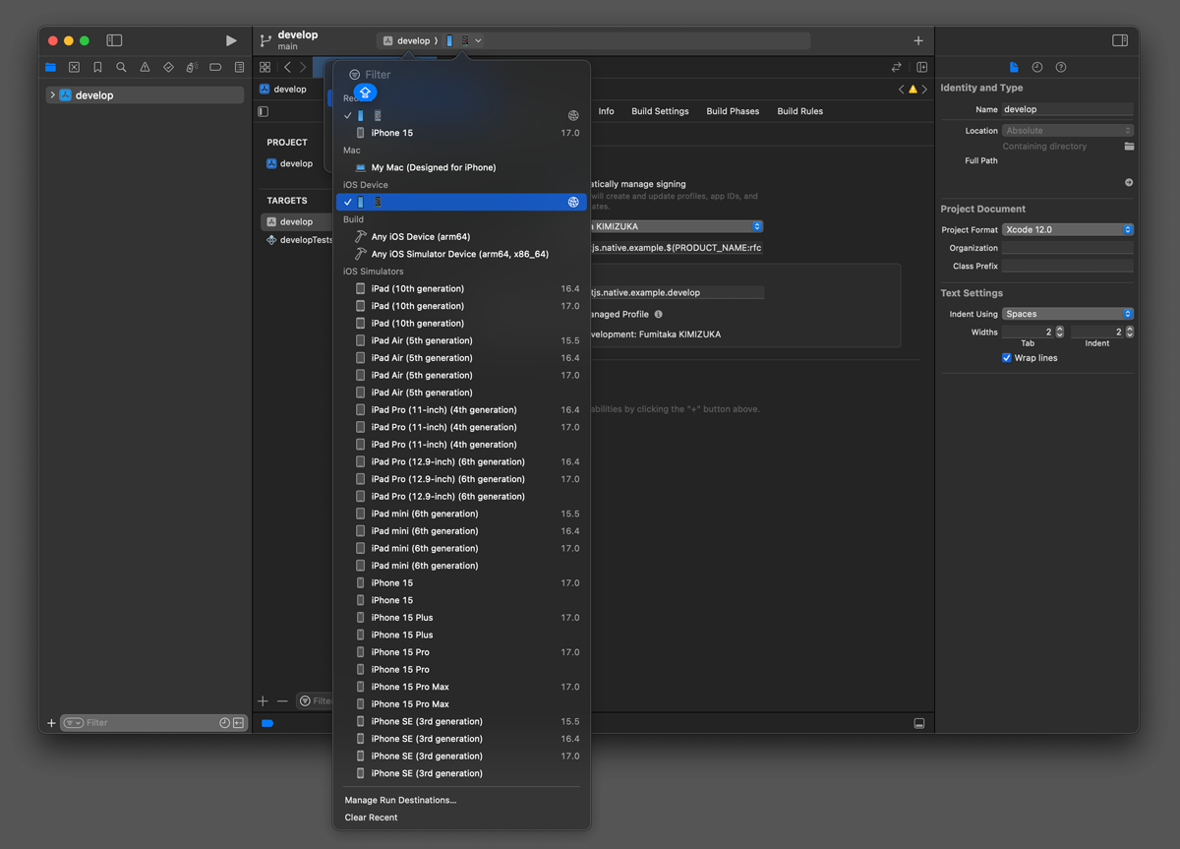
Task: Toggle the recent files clock filter
Action: (224, 723)
